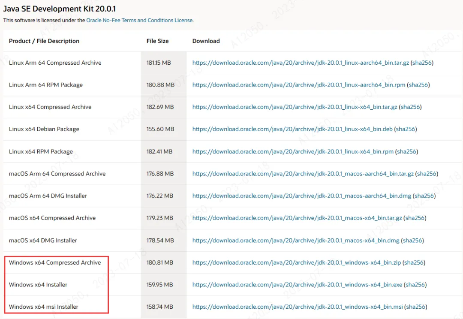Open sha256 for Linux Arm 64 Compressed Archive
Image resolution: width=463 pixels, height=319 pixels.
tap(422, 63)
